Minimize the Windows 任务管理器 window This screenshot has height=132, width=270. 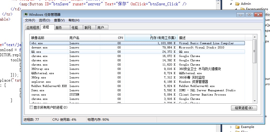[240, 15]
